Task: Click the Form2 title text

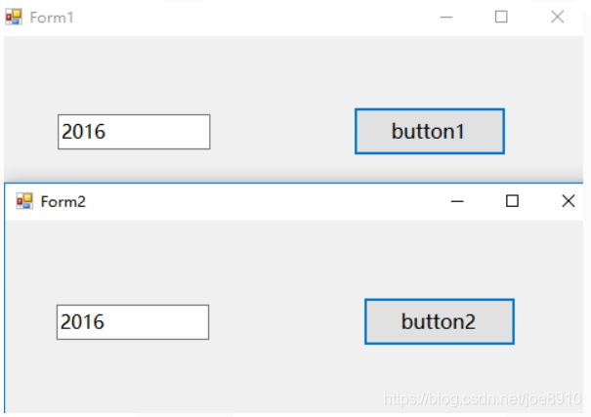Action: [x=63, y=201]
